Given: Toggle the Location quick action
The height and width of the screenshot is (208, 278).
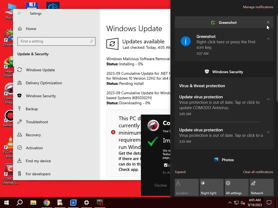Looking at the screenshot, I should pyautogui.click(x=187, y=187).
